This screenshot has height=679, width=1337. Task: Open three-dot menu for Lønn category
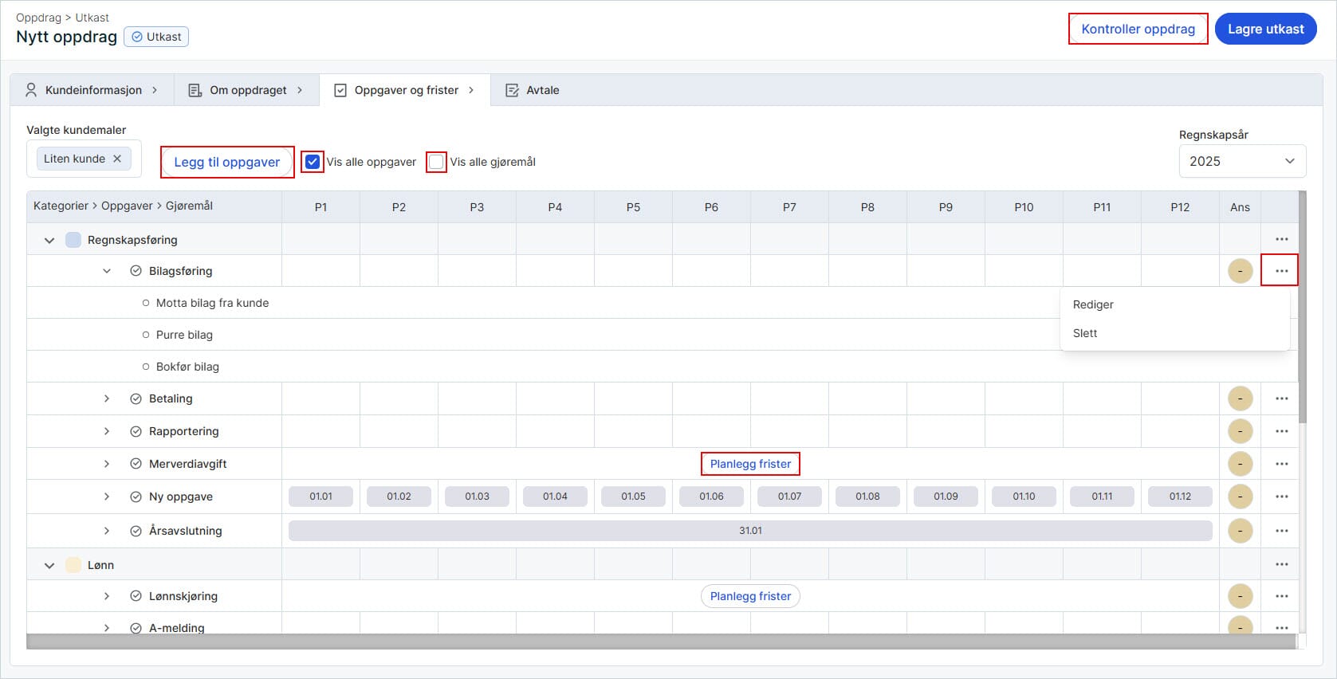1280,564
